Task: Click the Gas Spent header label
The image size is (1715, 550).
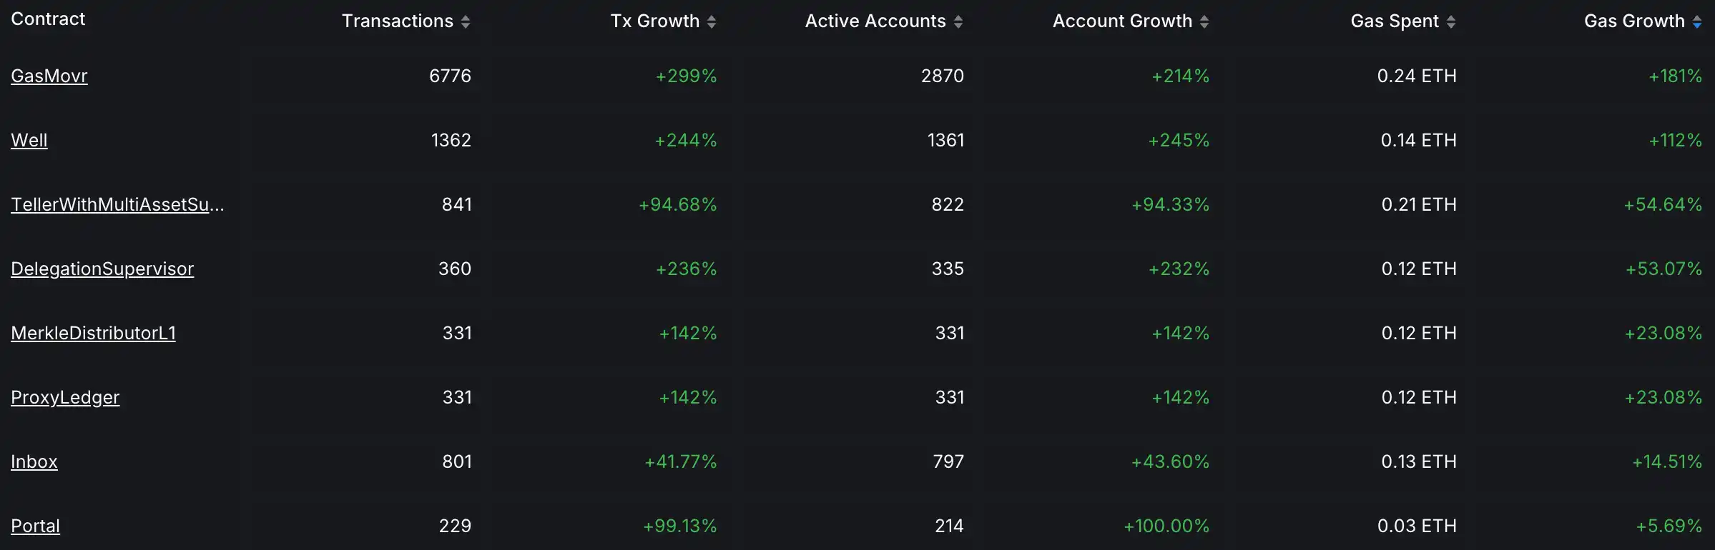Action: [x=1395, y=21]
